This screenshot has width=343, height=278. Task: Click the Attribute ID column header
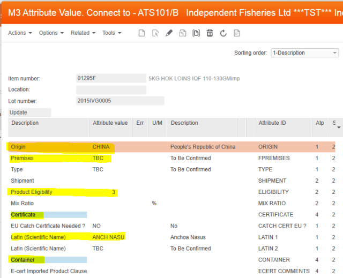(272, 123)
